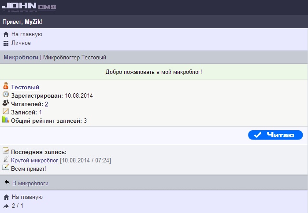
Task: Click the grid icon beside Личное
Action: click(6, 43)
